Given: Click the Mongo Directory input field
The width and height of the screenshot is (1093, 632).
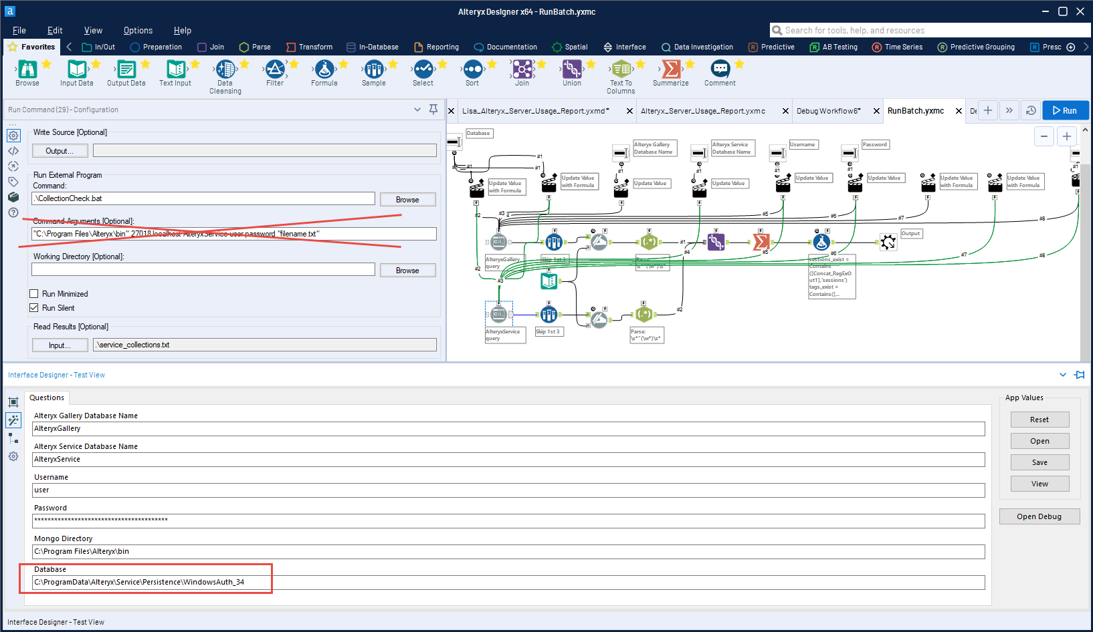Looking at the screenshot, I should pos(508,552).
